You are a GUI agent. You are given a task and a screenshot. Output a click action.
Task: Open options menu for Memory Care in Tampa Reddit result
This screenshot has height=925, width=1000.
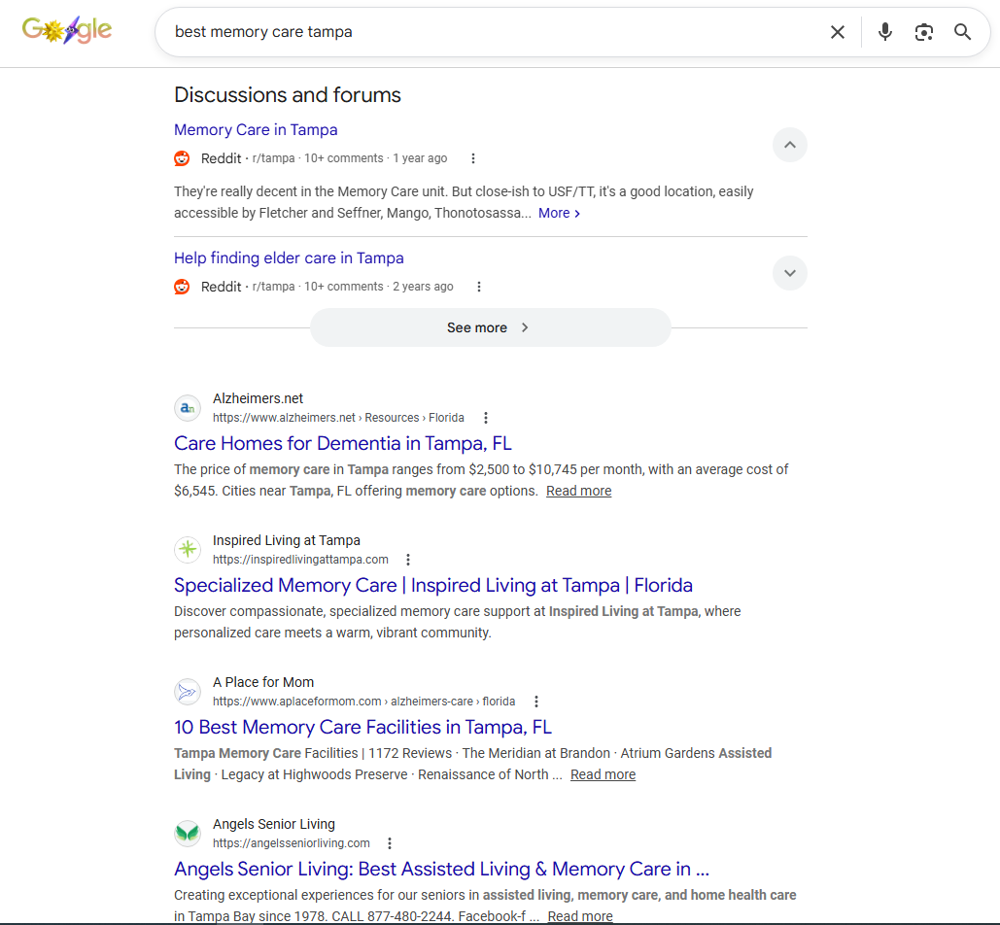pyautogui.click(x=472, y=158)
